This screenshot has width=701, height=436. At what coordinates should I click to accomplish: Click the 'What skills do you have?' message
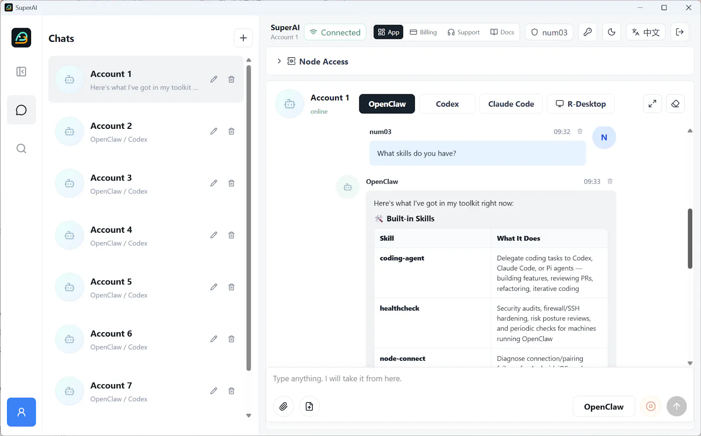pos(478,153)
